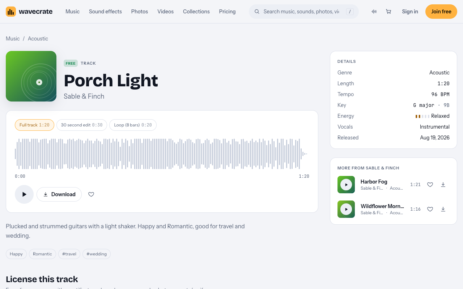
Task: Open the Pricing page
Action: (227, 12)
